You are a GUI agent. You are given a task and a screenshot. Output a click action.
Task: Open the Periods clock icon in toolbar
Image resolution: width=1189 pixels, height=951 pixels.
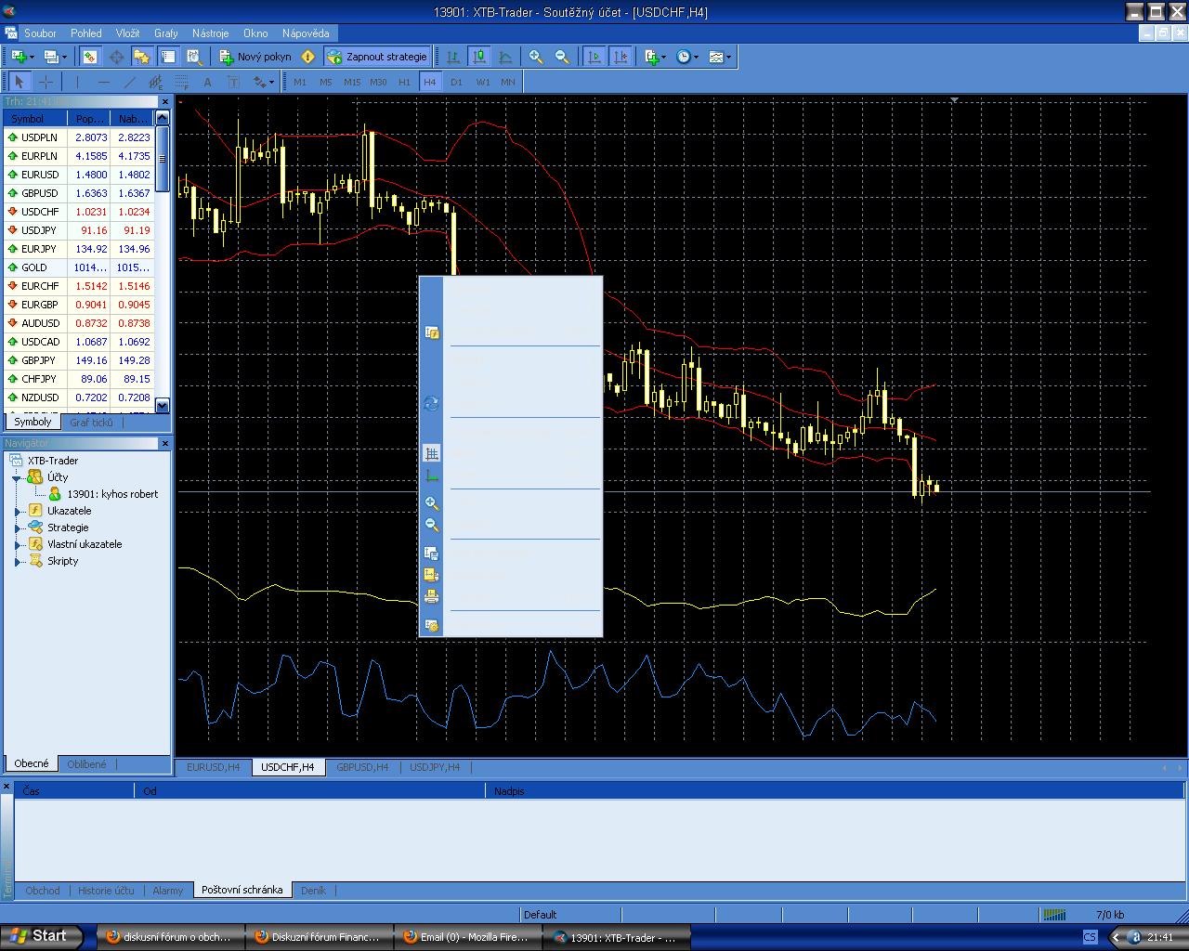click(x=683, y=57)
